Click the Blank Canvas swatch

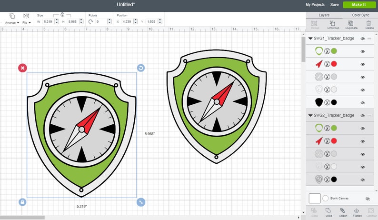(315, 198)
